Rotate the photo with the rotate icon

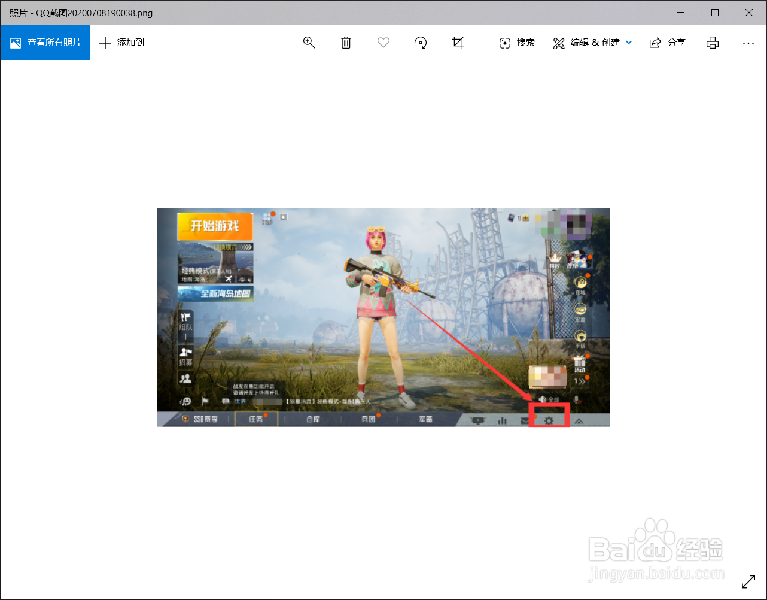[421, 43]
